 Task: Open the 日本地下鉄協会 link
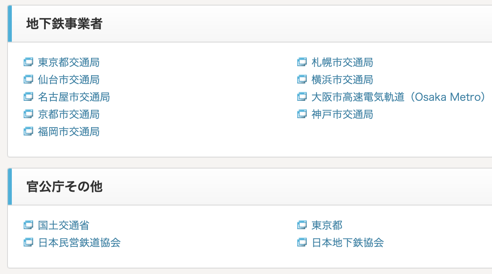pyautogui.click(x=347, y=243)
